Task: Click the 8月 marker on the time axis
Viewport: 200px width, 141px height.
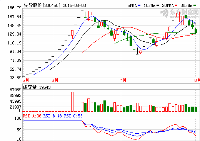Action: click(x=197, y=80)
